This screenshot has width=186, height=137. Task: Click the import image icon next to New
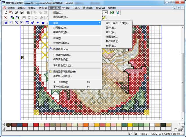click(x=11, y=12)
